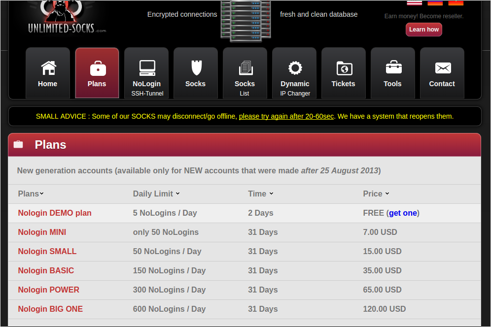Sort by Plans column arrow

(41, 194)
